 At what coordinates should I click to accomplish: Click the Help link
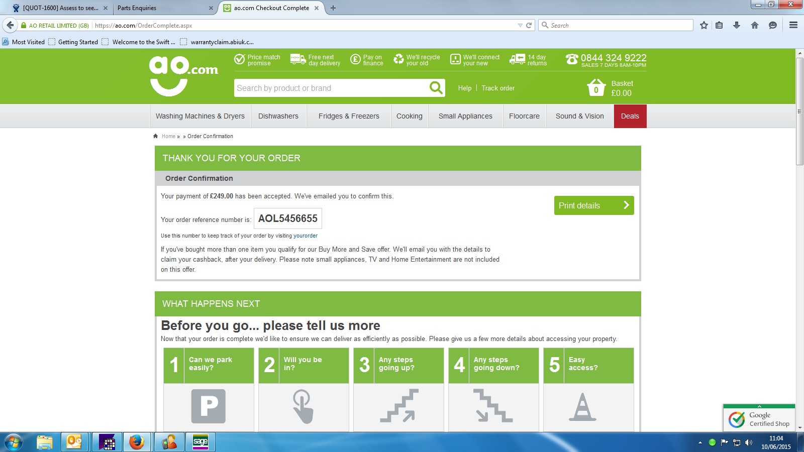click(465, 88)
